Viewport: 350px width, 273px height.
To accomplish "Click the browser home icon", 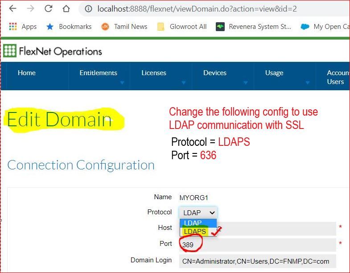I will (x=66, y=9).
